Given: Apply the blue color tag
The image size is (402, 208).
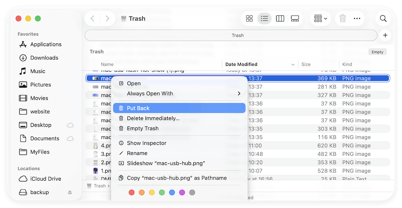Looking at the screenshot, I should coord(172,192).
